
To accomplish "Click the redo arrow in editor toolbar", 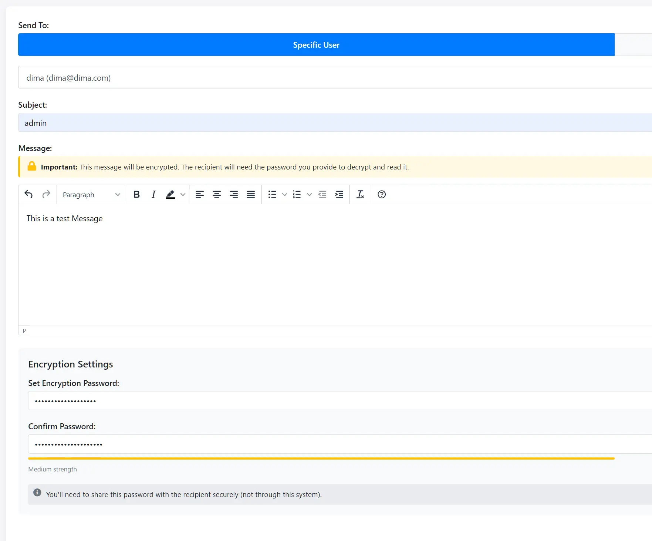I will [46, 194].
